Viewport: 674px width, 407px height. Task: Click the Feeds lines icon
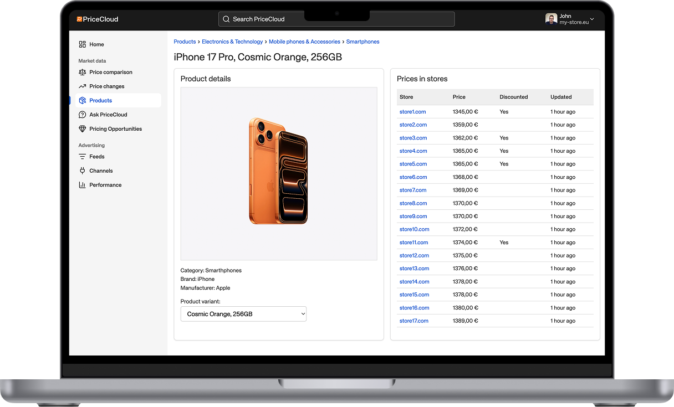coord(82,157)
